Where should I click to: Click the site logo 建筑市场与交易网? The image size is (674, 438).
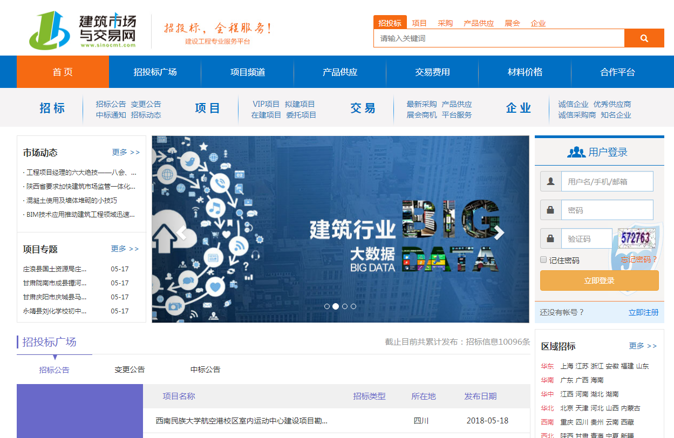pos(83,30)
